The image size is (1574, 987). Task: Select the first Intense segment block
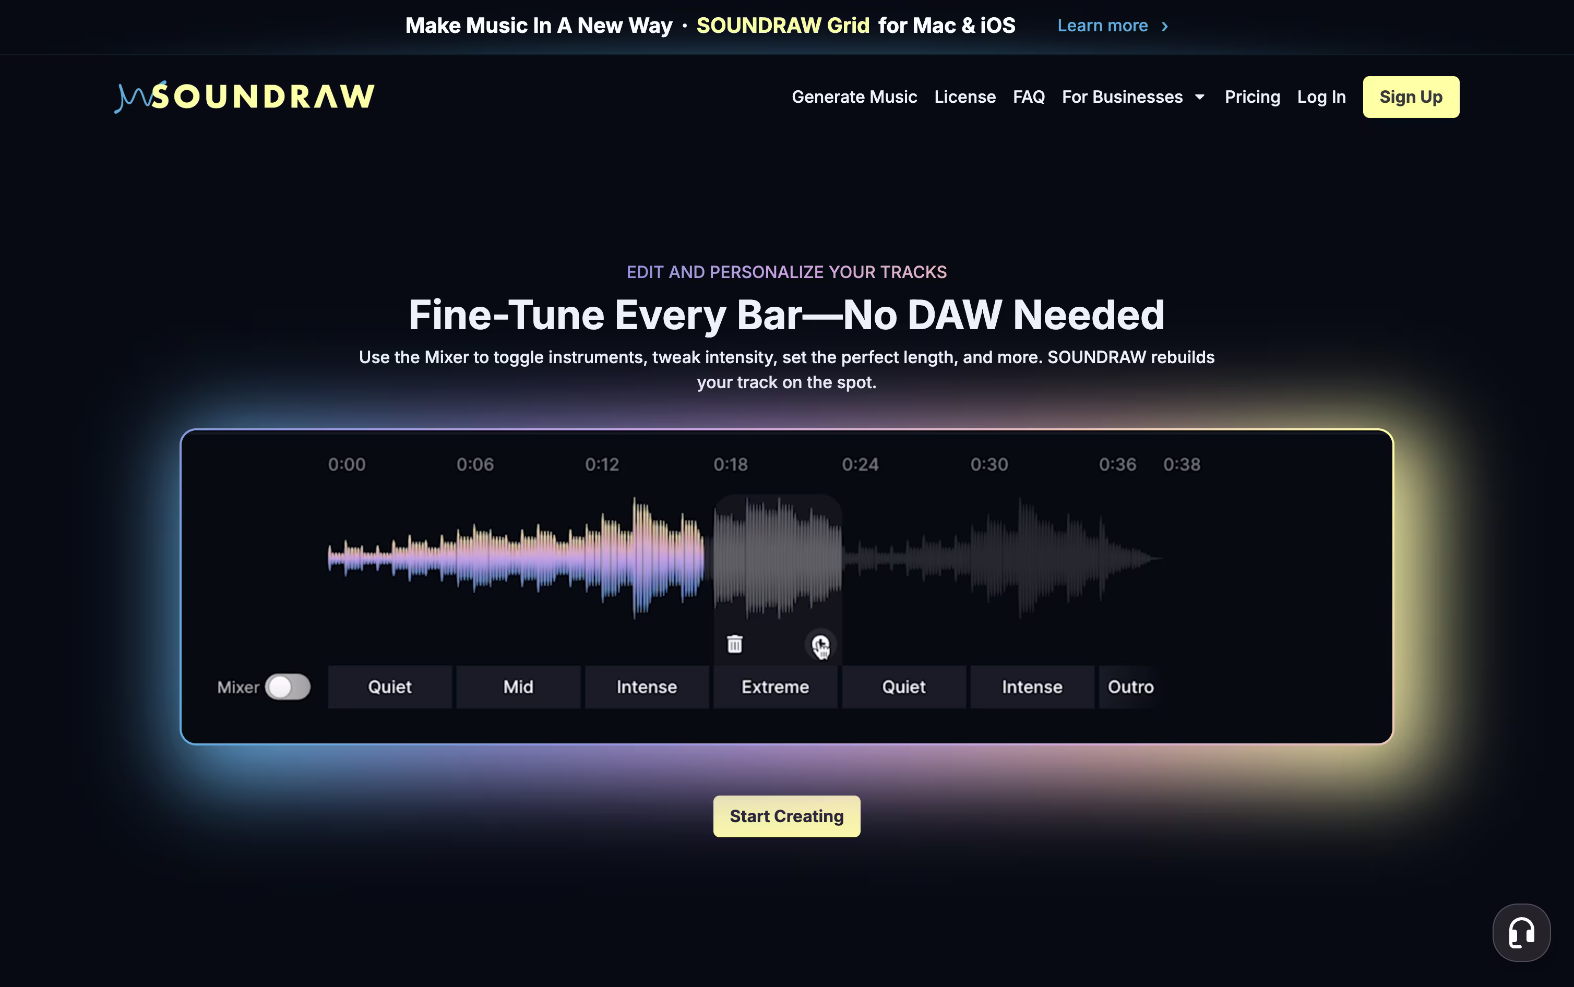pyautogui.click(x=646, y=687)
